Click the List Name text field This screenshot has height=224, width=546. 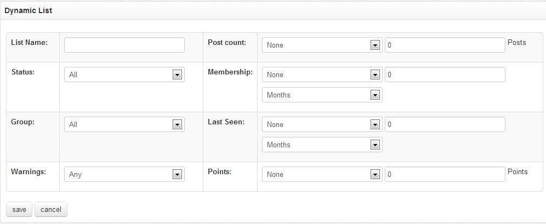click(124, 45)
